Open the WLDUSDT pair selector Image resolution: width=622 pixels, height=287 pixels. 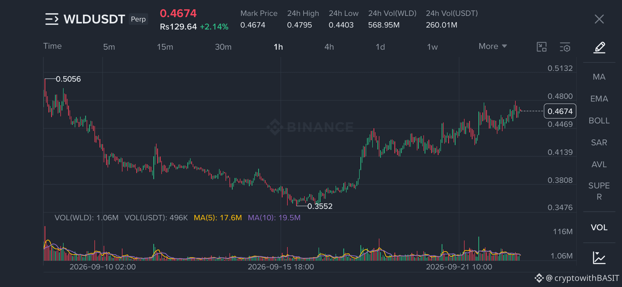coord(94,19)
